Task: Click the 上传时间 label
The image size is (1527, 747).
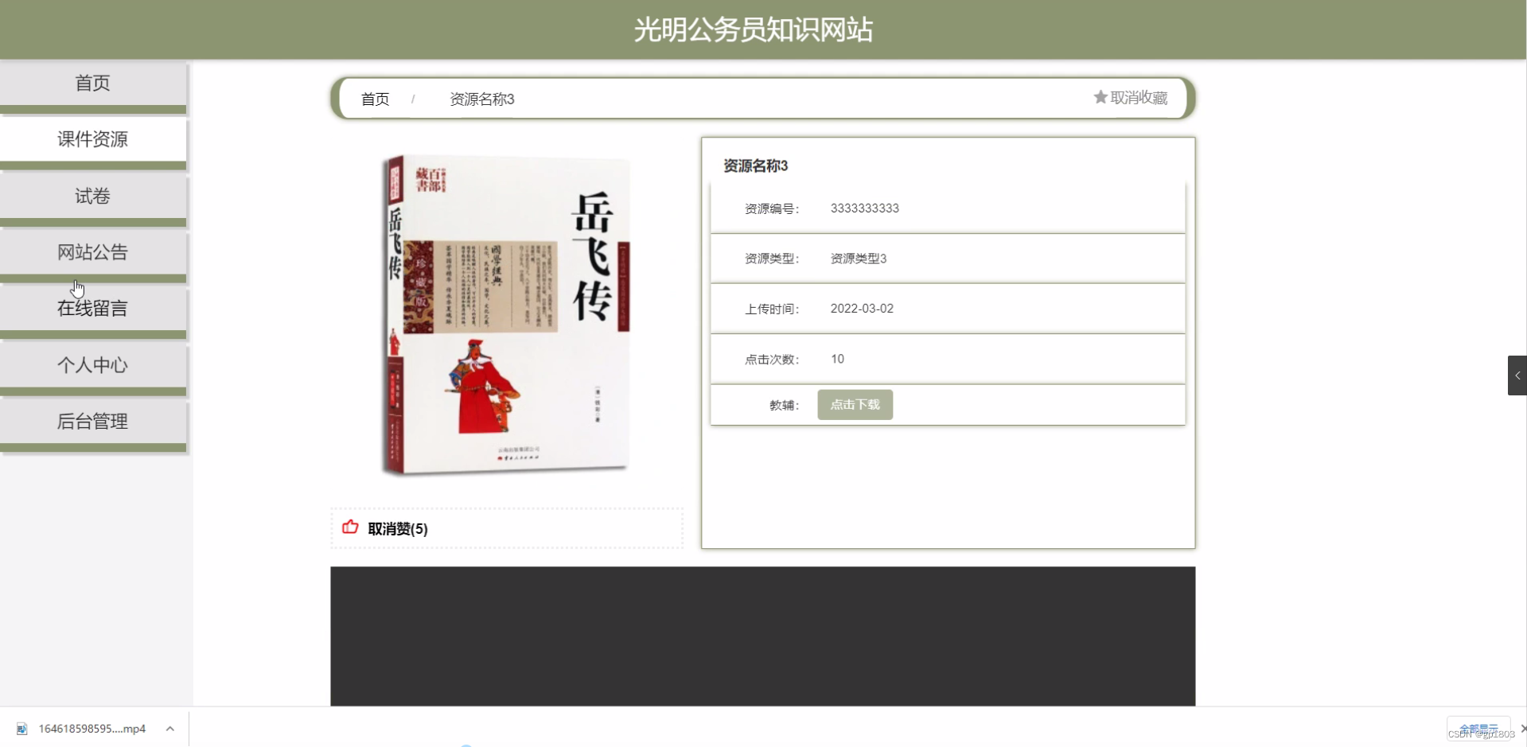Action: pos(771,309)
